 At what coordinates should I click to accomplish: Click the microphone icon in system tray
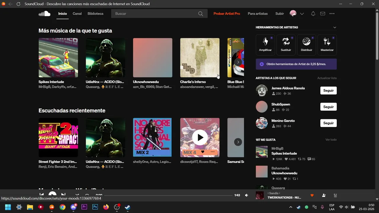(x=322, y=207)
